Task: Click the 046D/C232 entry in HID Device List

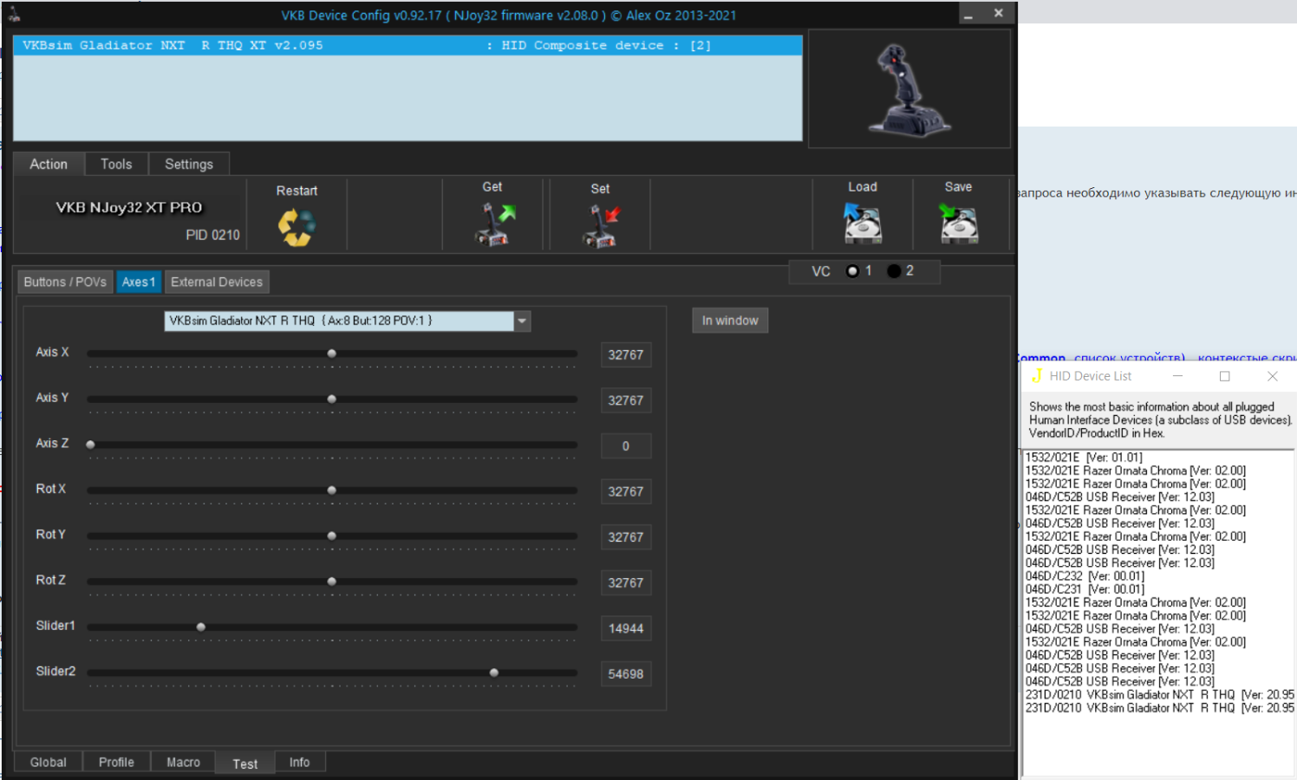Action: click(1085, 576)
